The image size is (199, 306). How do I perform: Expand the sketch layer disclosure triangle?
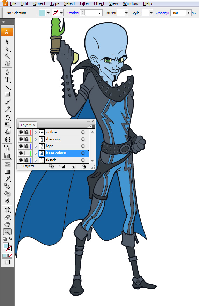pyautogui.click(x=36, y=160)
